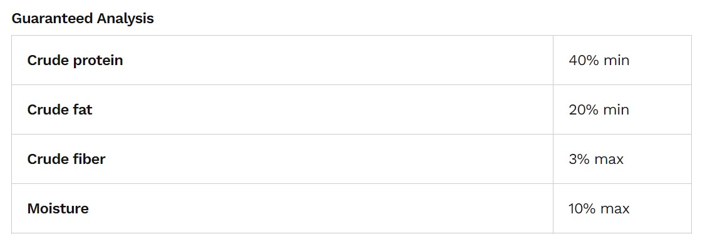705x234 pixels.
Task: Click the 40% number in the protein row
Action: [x=584, y=60]
